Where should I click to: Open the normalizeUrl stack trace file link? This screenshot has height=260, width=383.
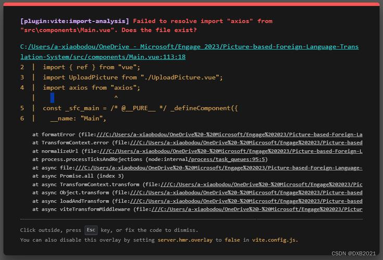pyautogui.click(x=234, y=151)
